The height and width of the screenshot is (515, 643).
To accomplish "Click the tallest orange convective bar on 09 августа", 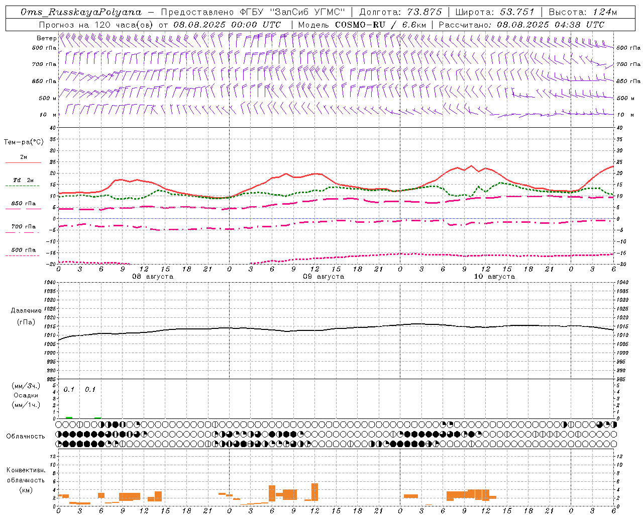I will (x=315, y=492).
